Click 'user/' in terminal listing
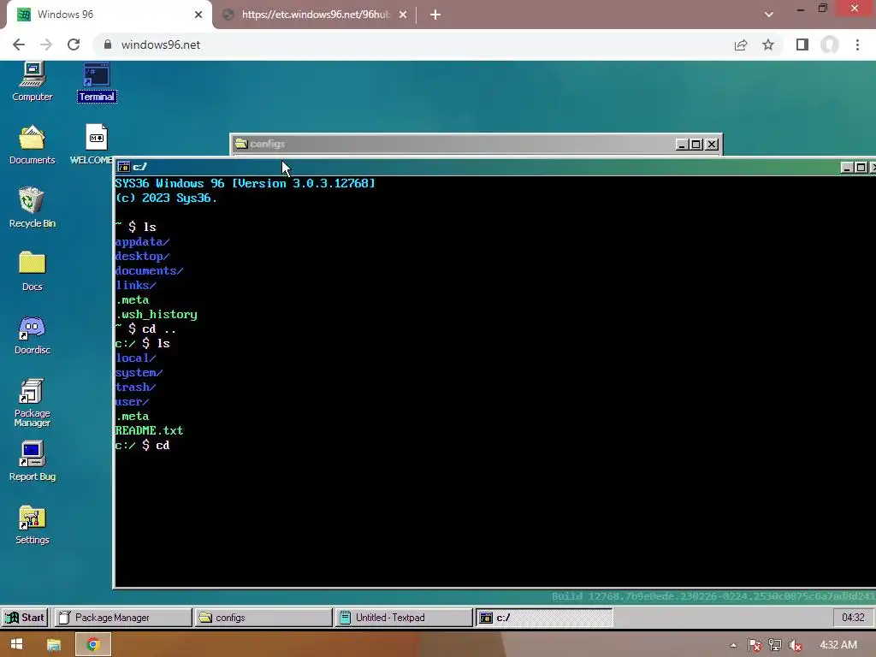Image resolution: width=876 pixels, height=657 pixels. pyautogui.click(x=132, y=402)
